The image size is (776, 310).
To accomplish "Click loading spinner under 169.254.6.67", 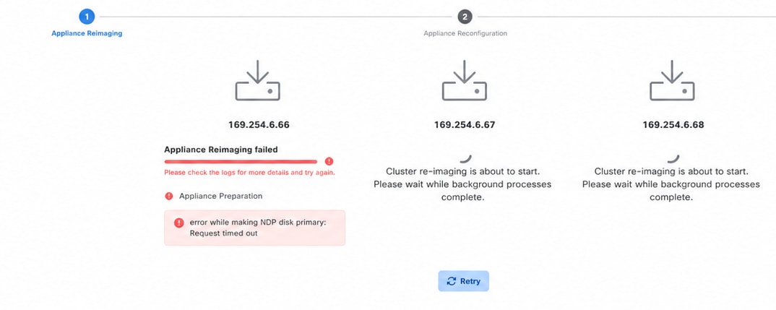I will tap(466, 158).
